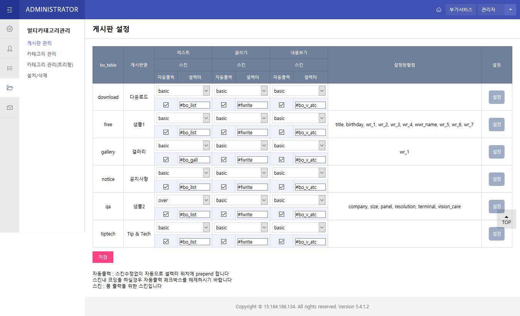Select 게시판 관리 in the sidebar menu

pyautogui.click(x=39, y=43)
